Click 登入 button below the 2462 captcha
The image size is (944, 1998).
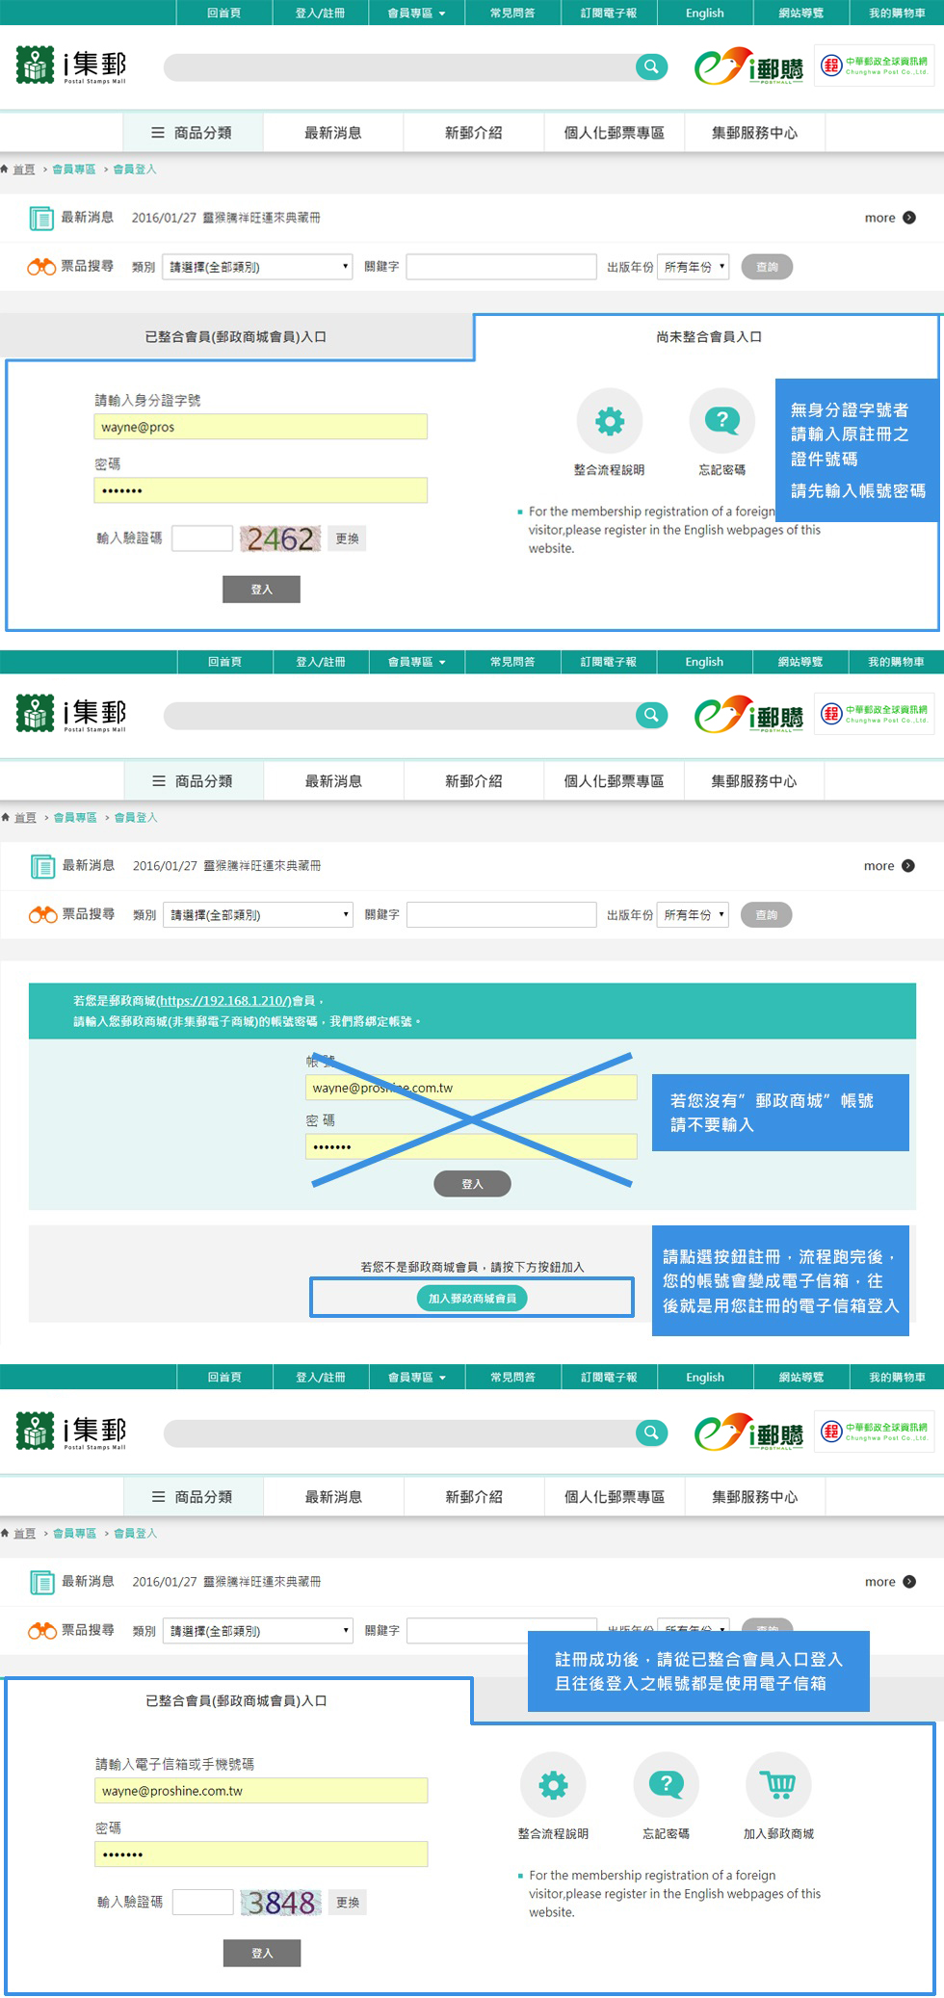pos(261,589)
